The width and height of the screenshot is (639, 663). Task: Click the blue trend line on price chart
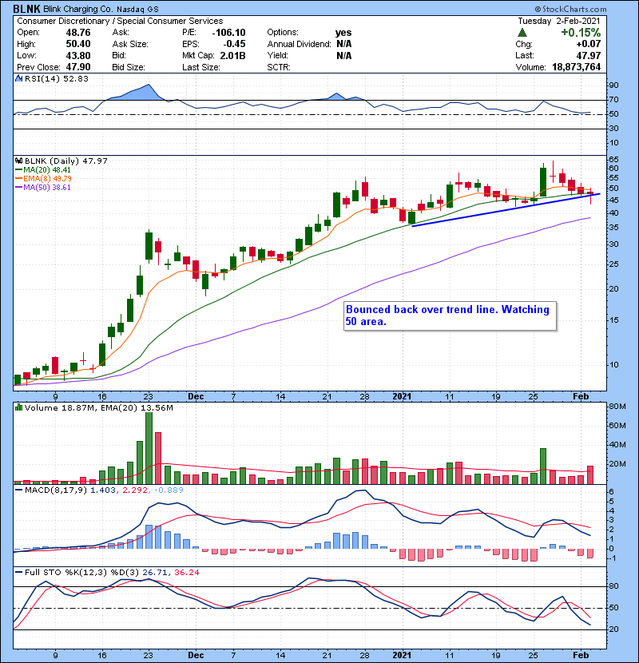[506, 210]
